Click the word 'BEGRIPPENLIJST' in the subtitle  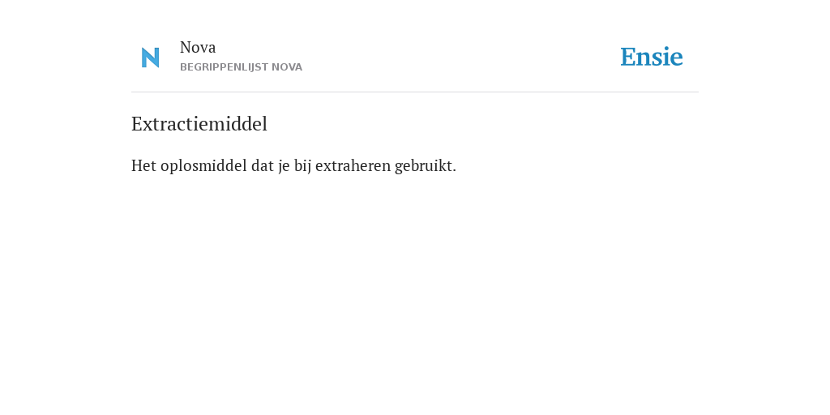[225, 67]
